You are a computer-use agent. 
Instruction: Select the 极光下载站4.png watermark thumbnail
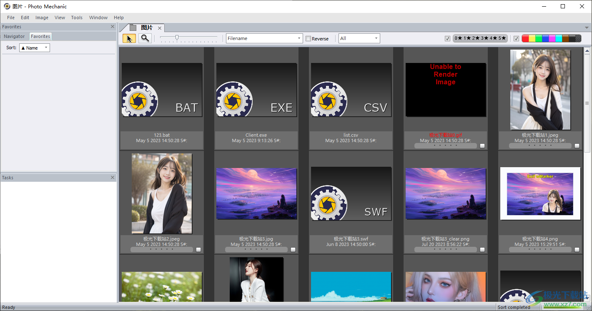tap(540, 193)
